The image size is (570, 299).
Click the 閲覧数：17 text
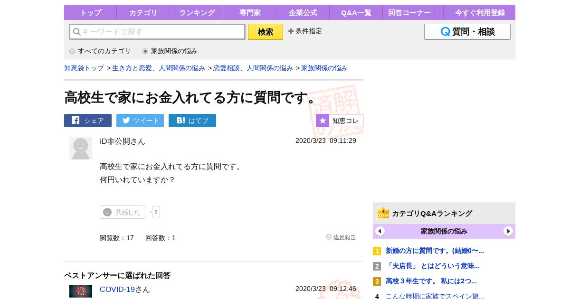[x=117, y=238]
